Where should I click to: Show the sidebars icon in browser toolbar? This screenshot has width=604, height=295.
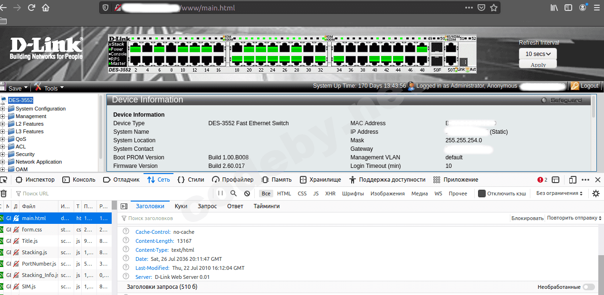click(x=568, y=8)
